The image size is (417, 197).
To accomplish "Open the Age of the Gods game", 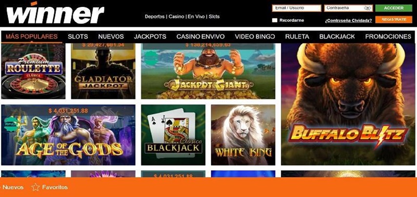I will coord(68,135).
